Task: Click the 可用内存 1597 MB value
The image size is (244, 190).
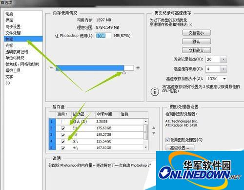Action: pyautogui.click(x=103, y=20)
